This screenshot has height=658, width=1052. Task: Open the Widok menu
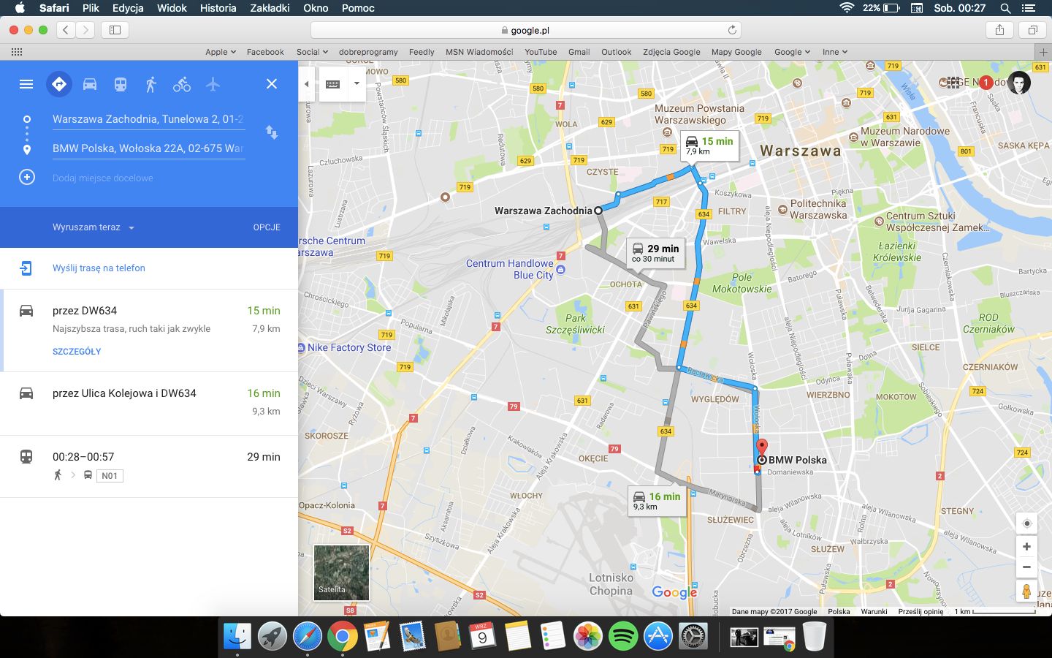(172, 8)
